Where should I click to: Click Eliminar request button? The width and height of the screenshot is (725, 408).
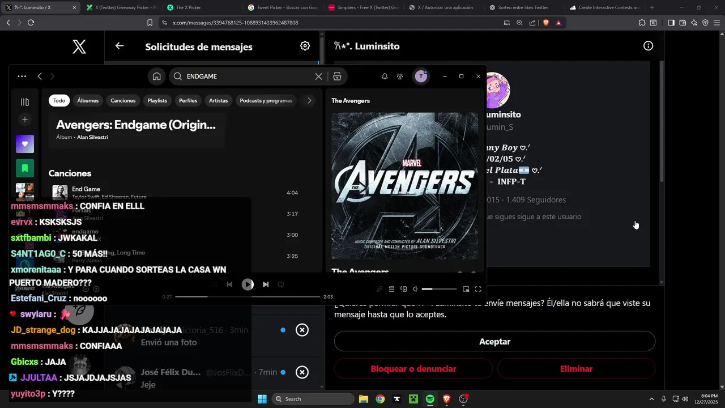point(576,369)
